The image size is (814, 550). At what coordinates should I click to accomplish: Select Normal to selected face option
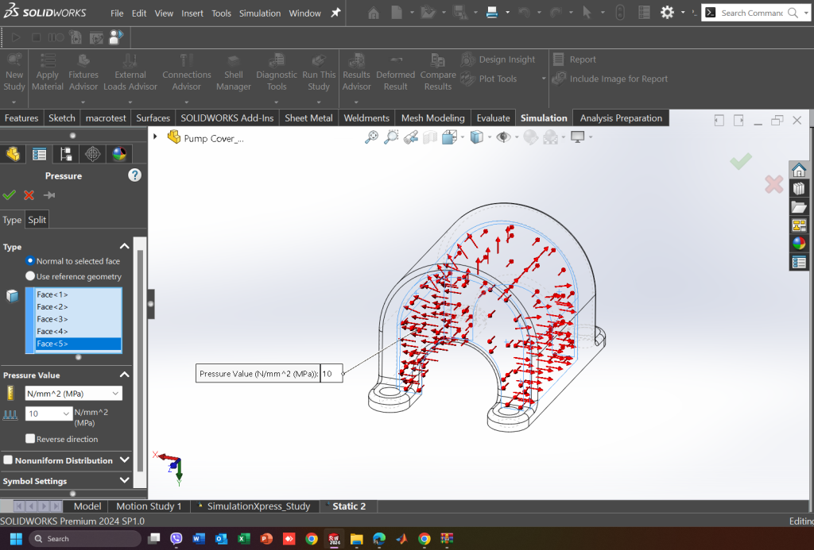(30, 260)
